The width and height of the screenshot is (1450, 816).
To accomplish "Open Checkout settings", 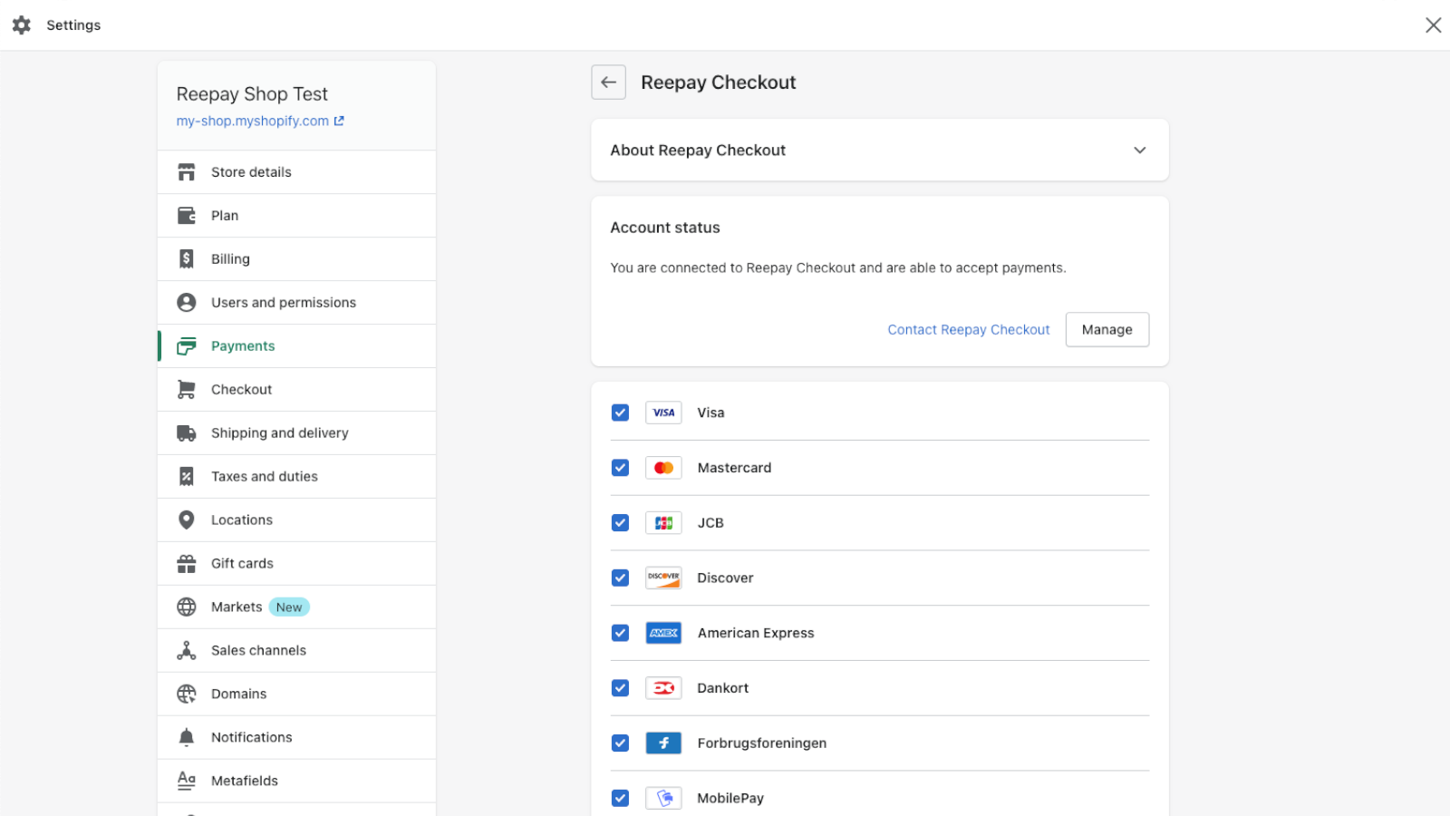I will point(296,390).
